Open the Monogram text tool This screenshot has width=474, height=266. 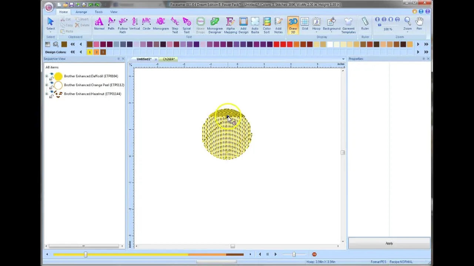[x=161, y=24]
